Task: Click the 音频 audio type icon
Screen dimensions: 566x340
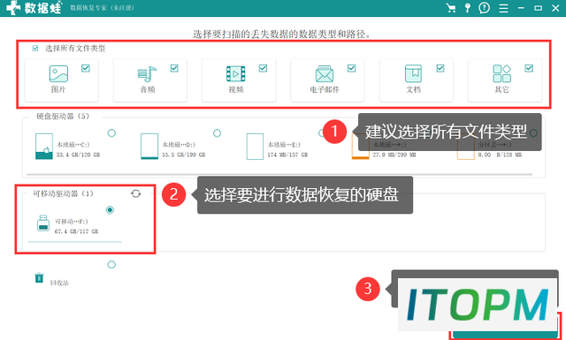Action: [147, 74]
